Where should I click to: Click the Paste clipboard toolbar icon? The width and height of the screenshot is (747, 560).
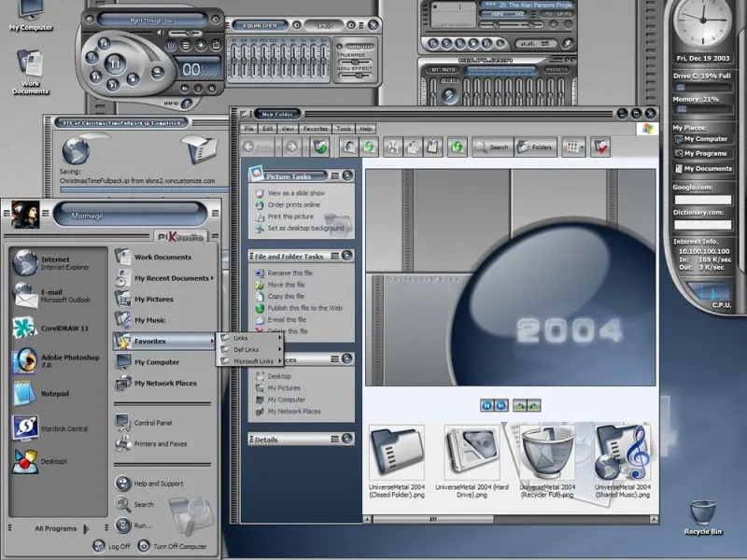pyautogui.click(x=432, y=147)
